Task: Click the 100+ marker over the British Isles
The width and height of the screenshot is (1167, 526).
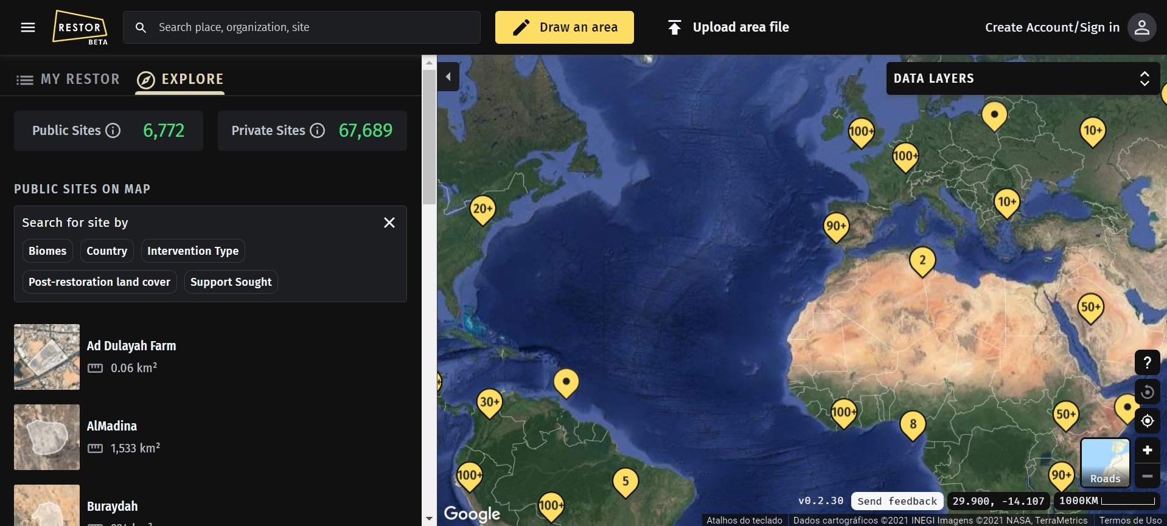Action: [861, 133]
